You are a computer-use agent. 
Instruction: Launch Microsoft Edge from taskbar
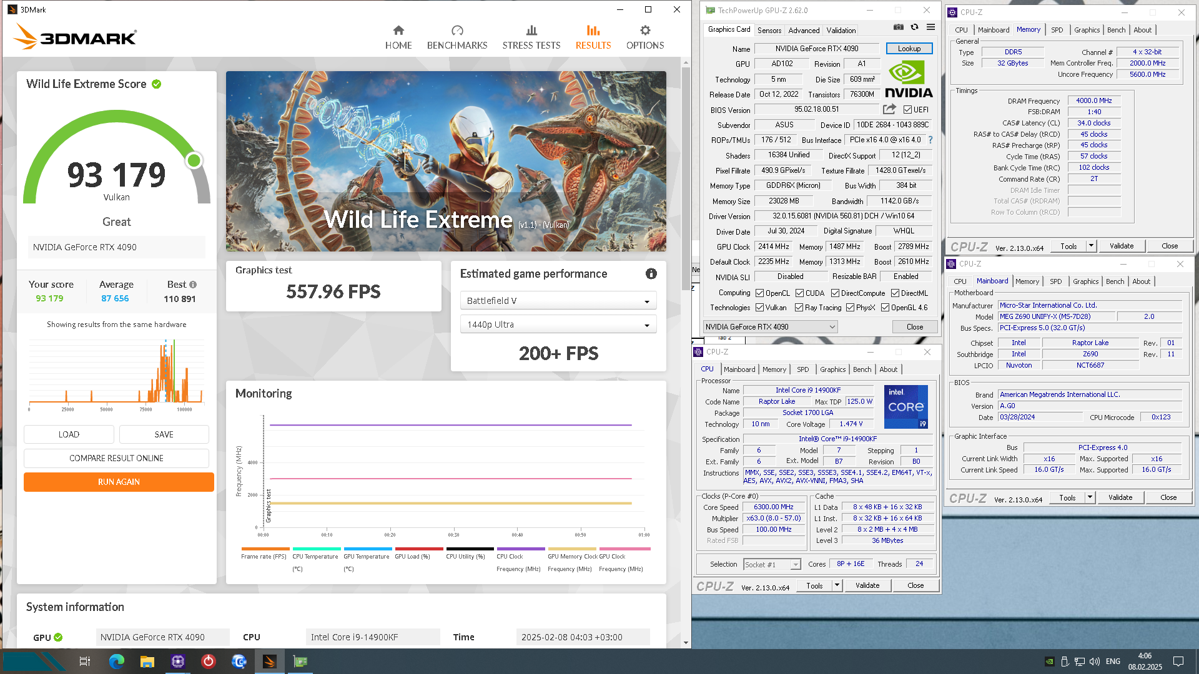[117, 662]
